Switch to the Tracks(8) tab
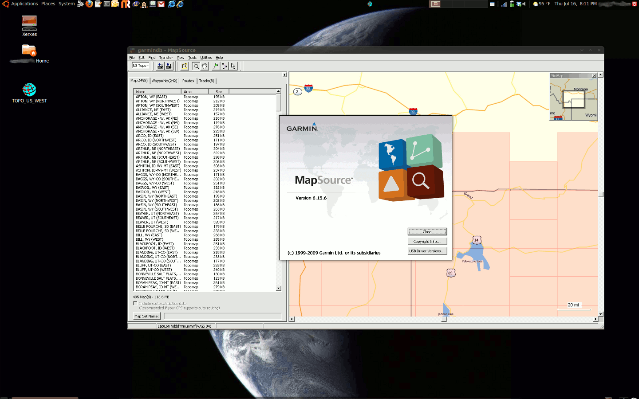Screen dimensions: 639x399 click(x=205, y=81)
